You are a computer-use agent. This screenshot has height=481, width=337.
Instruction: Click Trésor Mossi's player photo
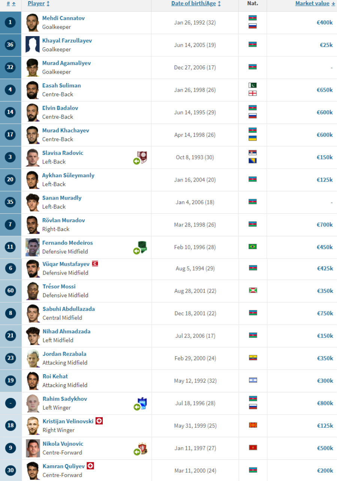click(x=33, y=291)
